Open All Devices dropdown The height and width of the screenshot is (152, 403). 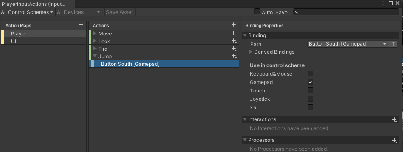[78, 12]
